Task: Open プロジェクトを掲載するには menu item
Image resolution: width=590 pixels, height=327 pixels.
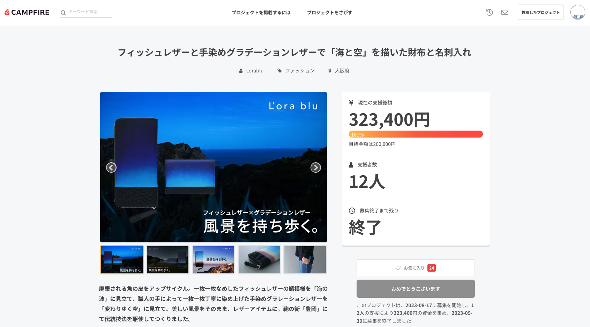Action: point(261,13)
